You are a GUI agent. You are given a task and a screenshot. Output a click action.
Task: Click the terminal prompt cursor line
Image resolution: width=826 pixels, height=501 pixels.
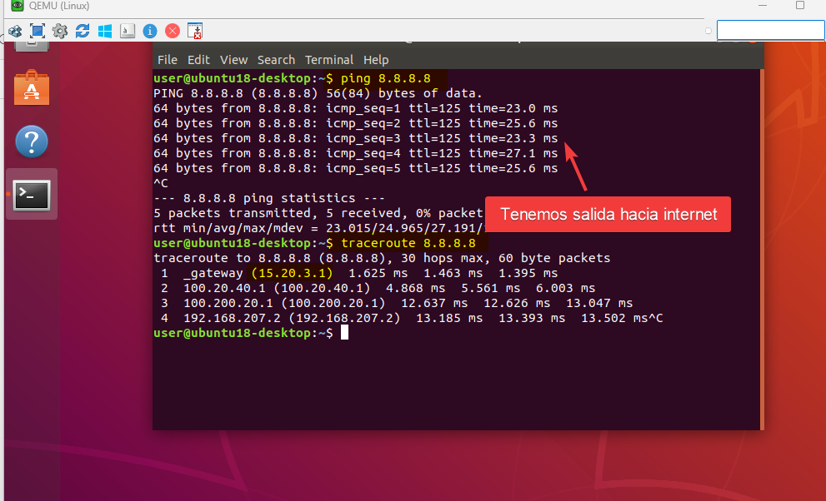point(343,333)
